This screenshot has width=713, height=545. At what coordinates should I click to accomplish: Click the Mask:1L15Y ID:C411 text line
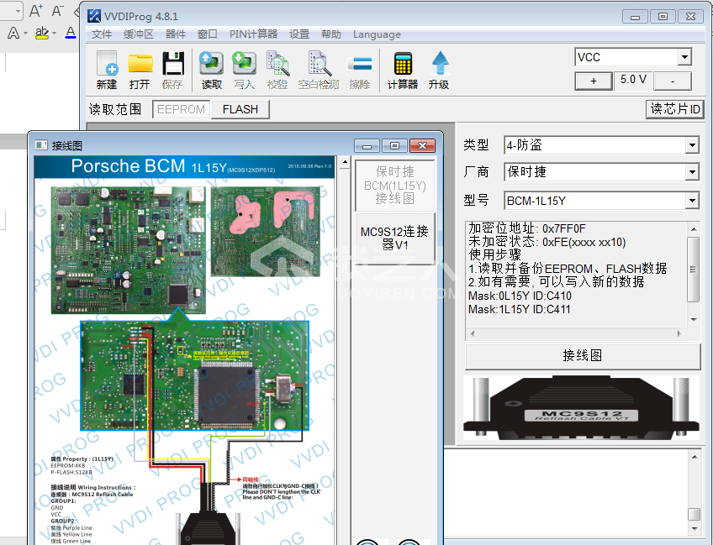click(x=520, y=309)
